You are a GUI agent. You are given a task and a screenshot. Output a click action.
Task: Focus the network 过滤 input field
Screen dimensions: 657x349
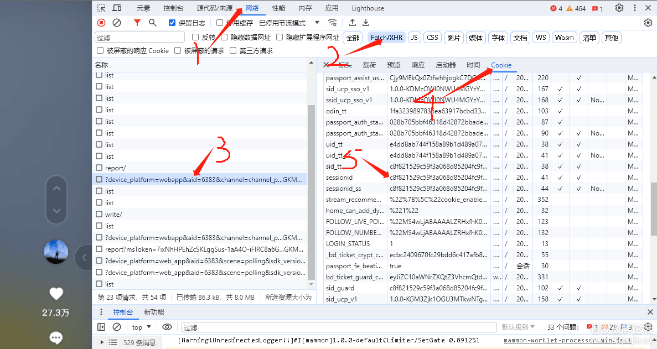coord(139,38)
